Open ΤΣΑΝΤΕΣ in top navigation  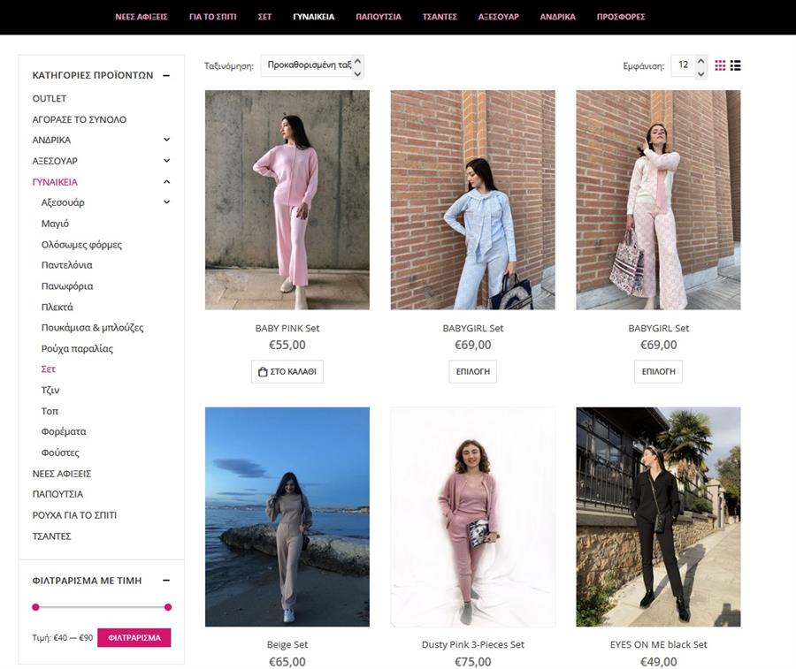[x=440, y=17]
